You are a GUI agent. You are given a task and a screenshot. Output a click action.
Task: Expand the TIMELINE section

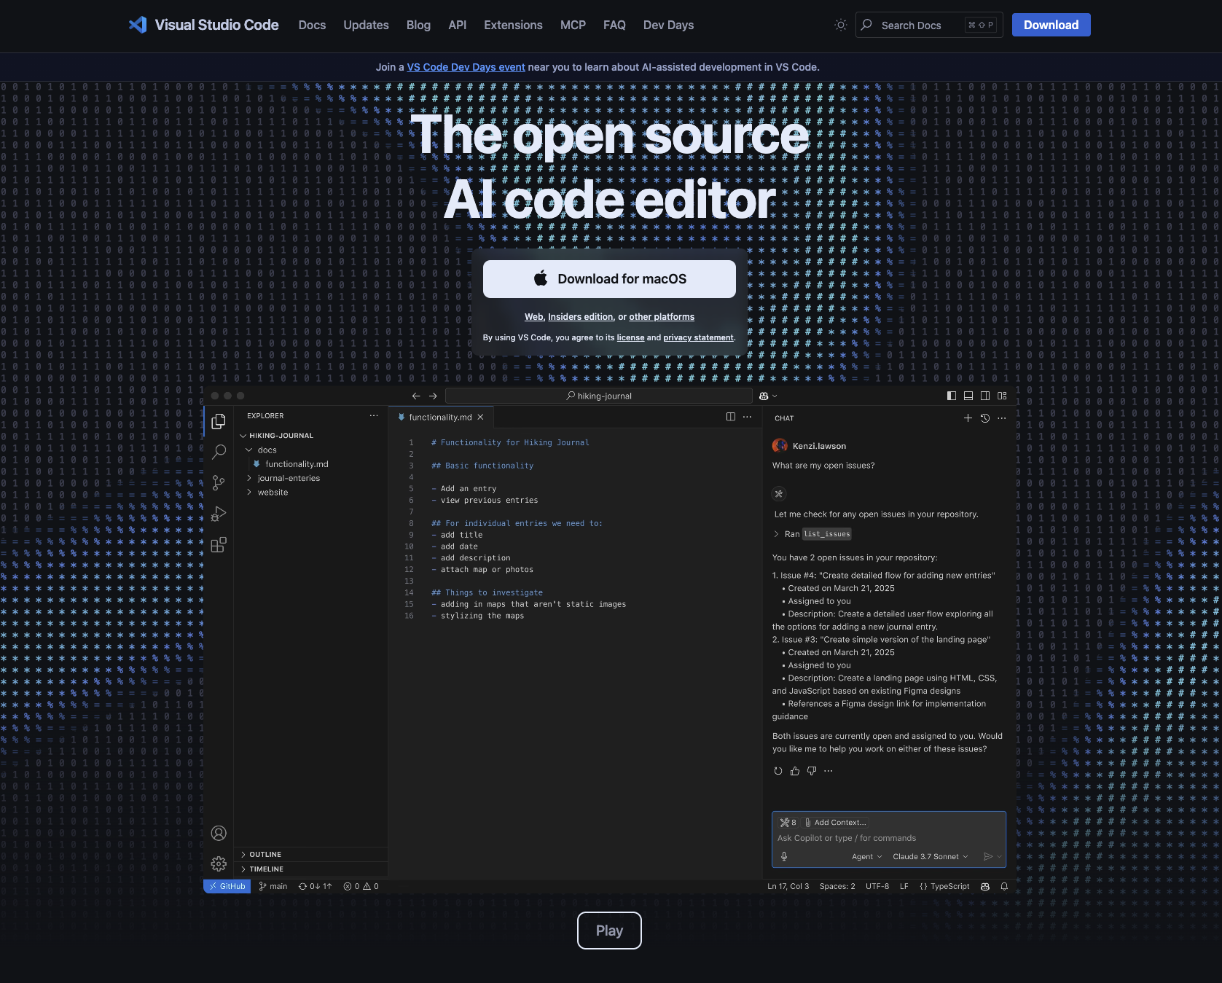[243, 869]
